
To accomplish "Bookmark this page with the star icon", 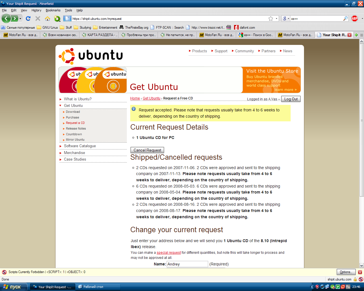I will click(271, 18).
